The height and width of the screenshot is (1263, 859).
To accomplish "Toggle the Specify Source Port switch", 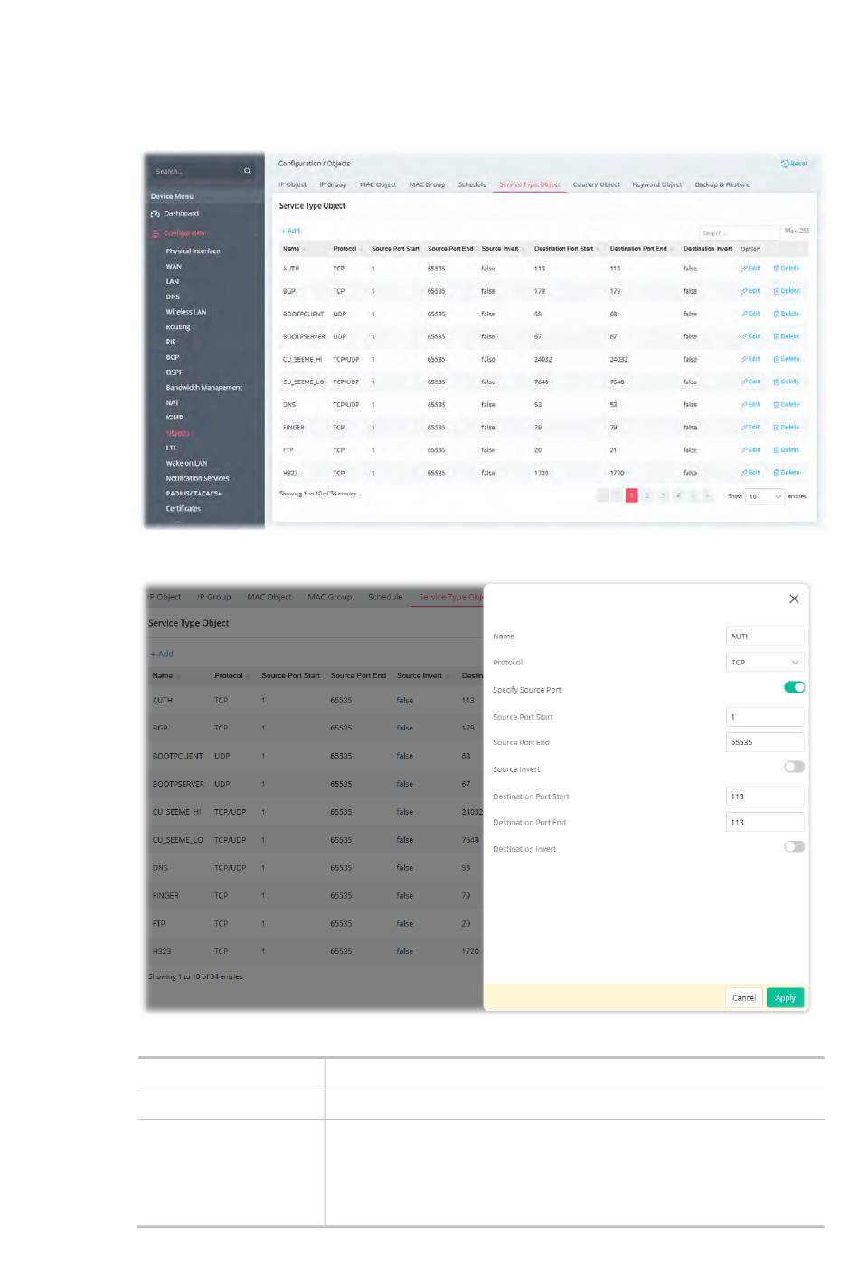I will (x=794, y=687).
